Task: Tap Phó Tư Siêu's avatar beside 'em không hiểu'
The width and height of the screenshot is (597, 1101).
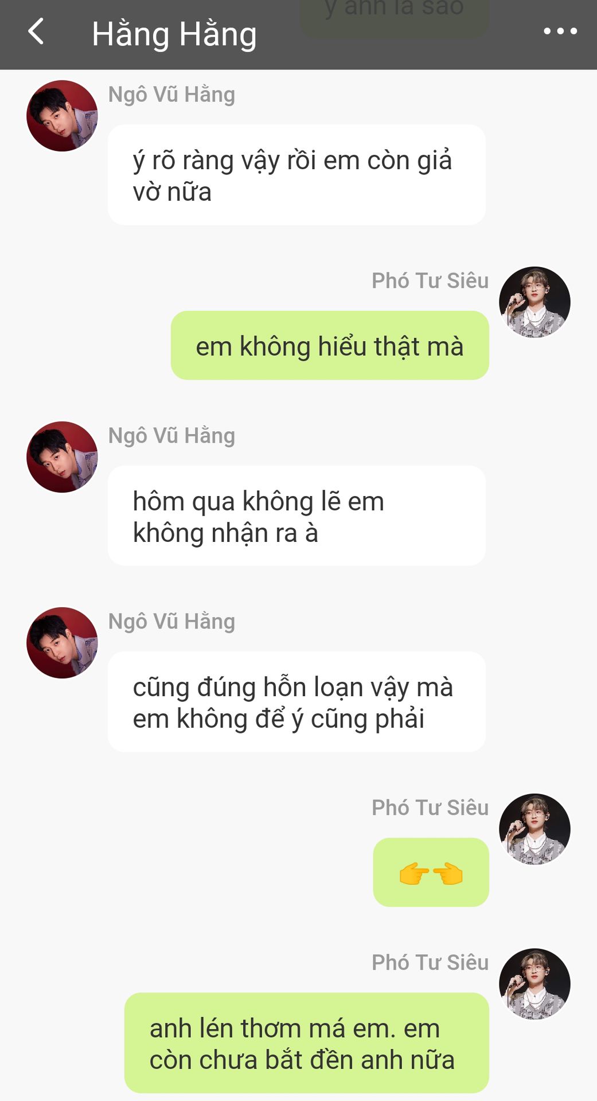Action: point(534,302)
